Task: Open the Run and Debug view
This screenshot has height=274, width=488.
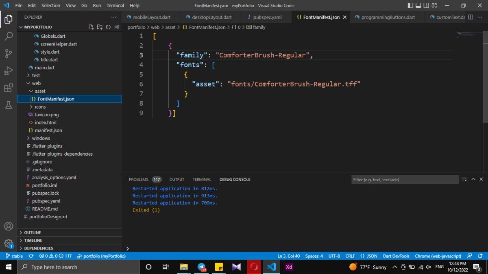Action: point(9,71)
